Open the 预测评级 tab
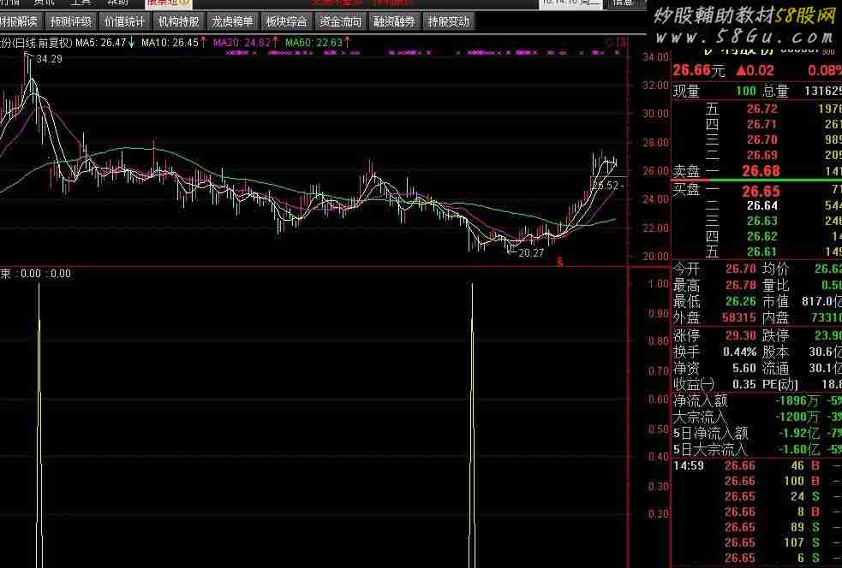The height and width of the screenshot is (568, 842). click(x=70, y=21)
